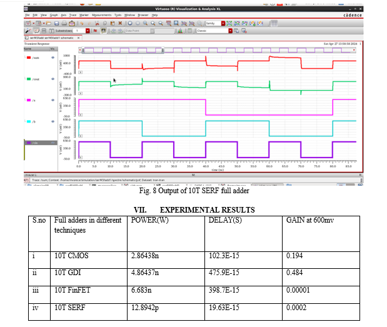The width and height of the screenshot is (387, 327).
Task: Click the vertical split subwindows icon
Action: 51,31
